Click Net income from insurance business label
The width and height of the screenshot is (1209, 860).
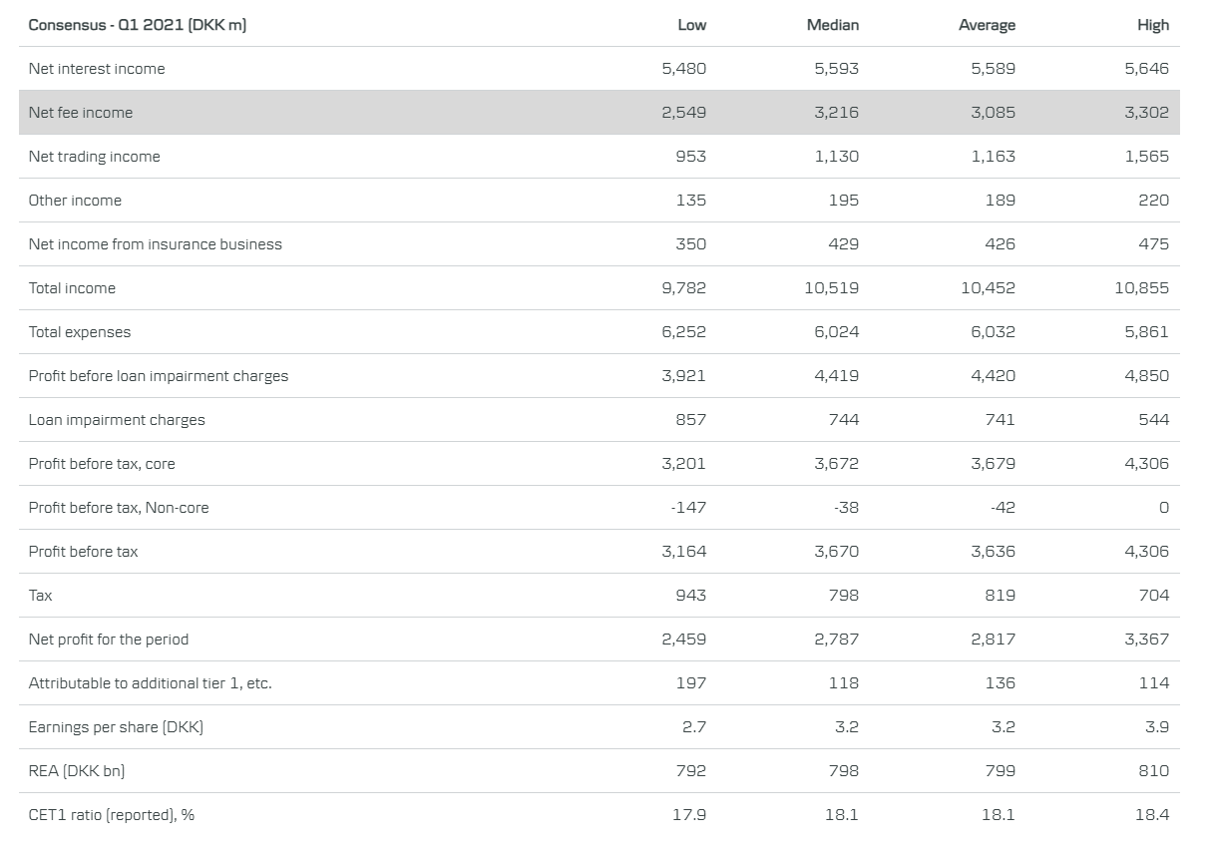(155, 244)
